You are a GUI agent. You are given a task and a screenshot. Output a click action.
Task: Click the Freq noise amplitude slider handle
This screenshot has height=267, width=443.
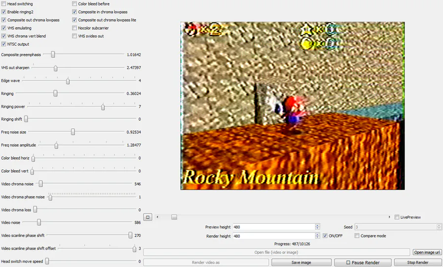point(56,146)
